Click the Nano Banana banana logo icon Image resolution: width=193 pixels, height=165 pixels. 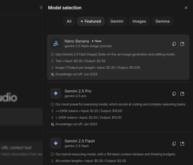[x=56, y=43]
